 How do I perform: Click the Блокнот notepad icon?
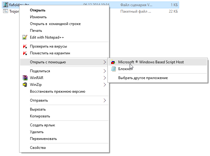tap(113, 69)
